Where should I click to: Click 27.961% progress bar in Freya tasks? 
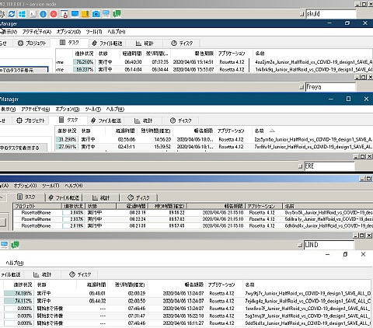67,147
